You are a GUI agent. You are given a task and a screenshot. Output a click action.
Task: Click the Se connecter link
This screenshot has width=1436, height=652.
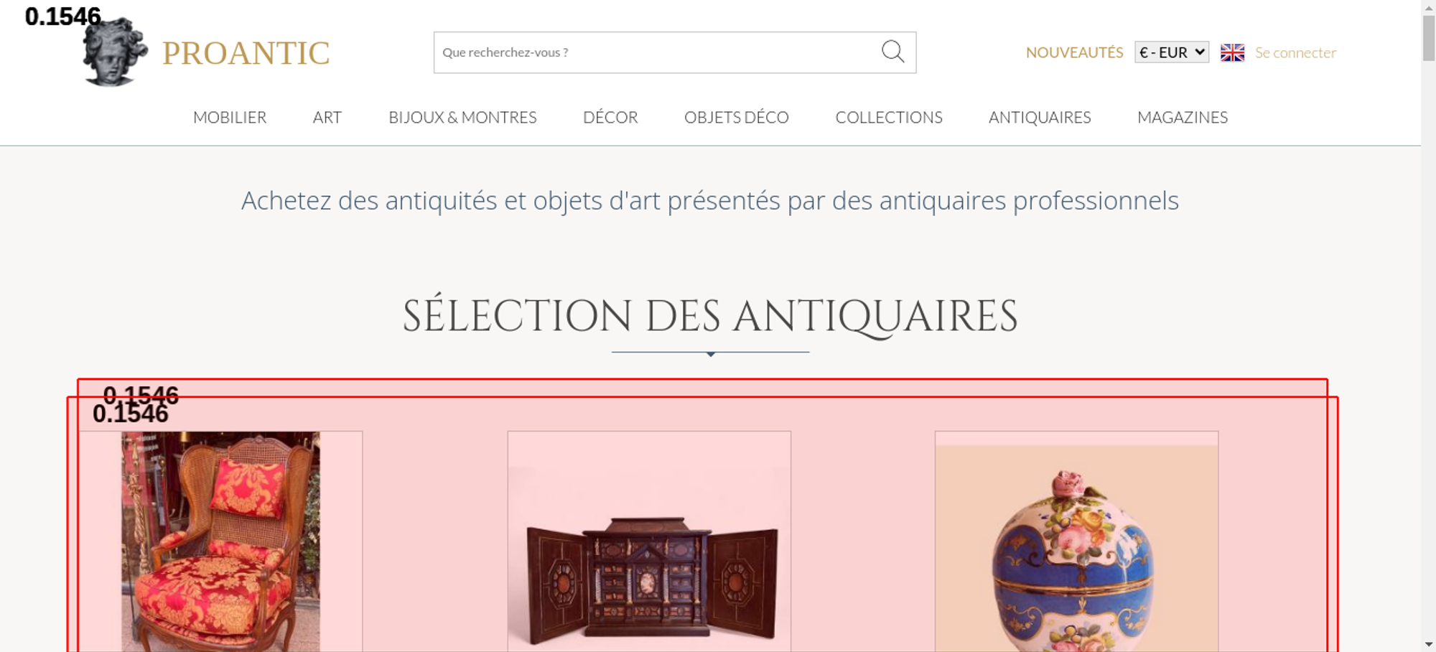tap(1295, 52)
